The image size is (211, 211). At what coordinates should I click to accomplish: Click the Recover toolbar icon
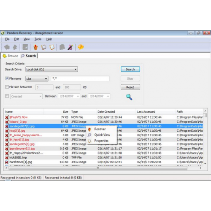(x=35, y=47)
